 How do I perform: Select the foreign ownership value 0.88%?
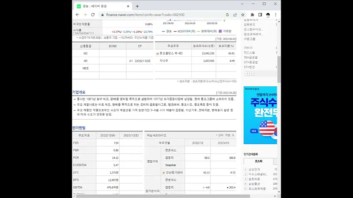click(149, 25)
